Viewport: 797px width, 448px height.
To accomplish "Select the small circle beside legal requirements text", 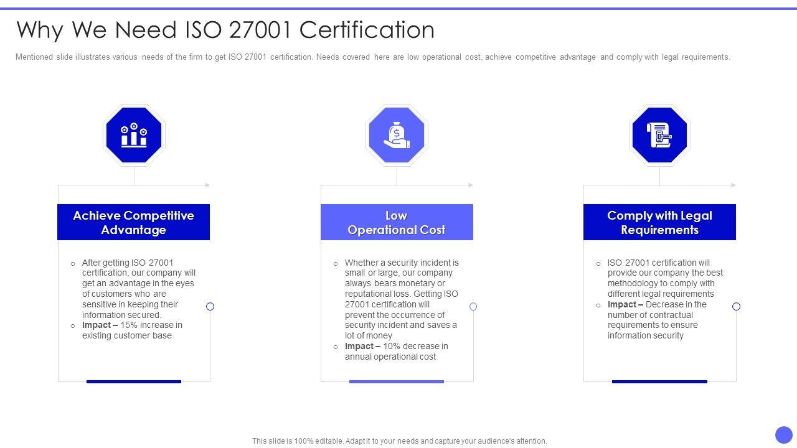I will (x=736, y=306).
